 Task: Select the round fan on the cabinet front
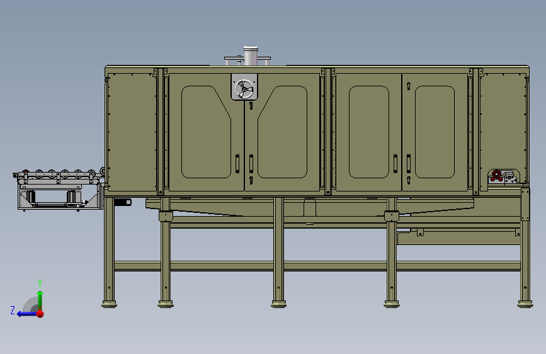tap(244, 89)
